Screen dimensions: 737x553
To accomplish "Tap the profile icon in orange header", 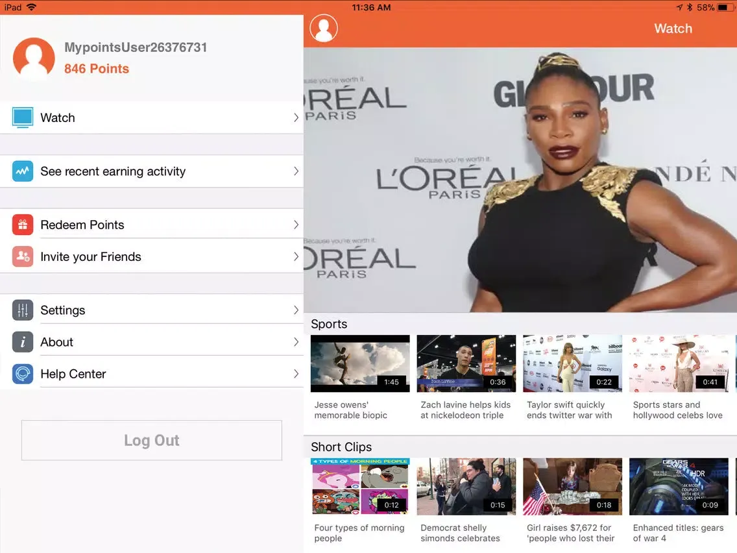I will tap(323, 28).
